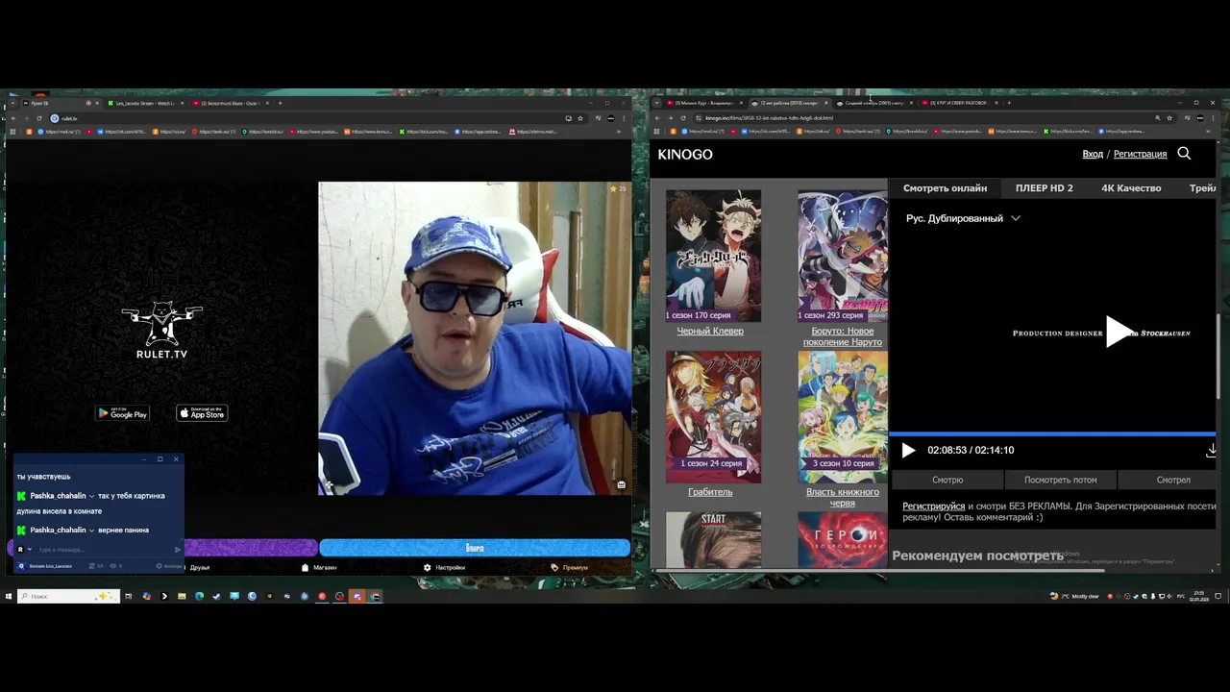Open Microsoft Edge from the taskbar

click(199, 596)
